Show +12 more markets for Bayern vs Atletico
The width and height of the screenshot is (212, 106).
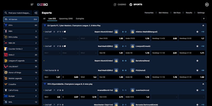click(203, 32)
